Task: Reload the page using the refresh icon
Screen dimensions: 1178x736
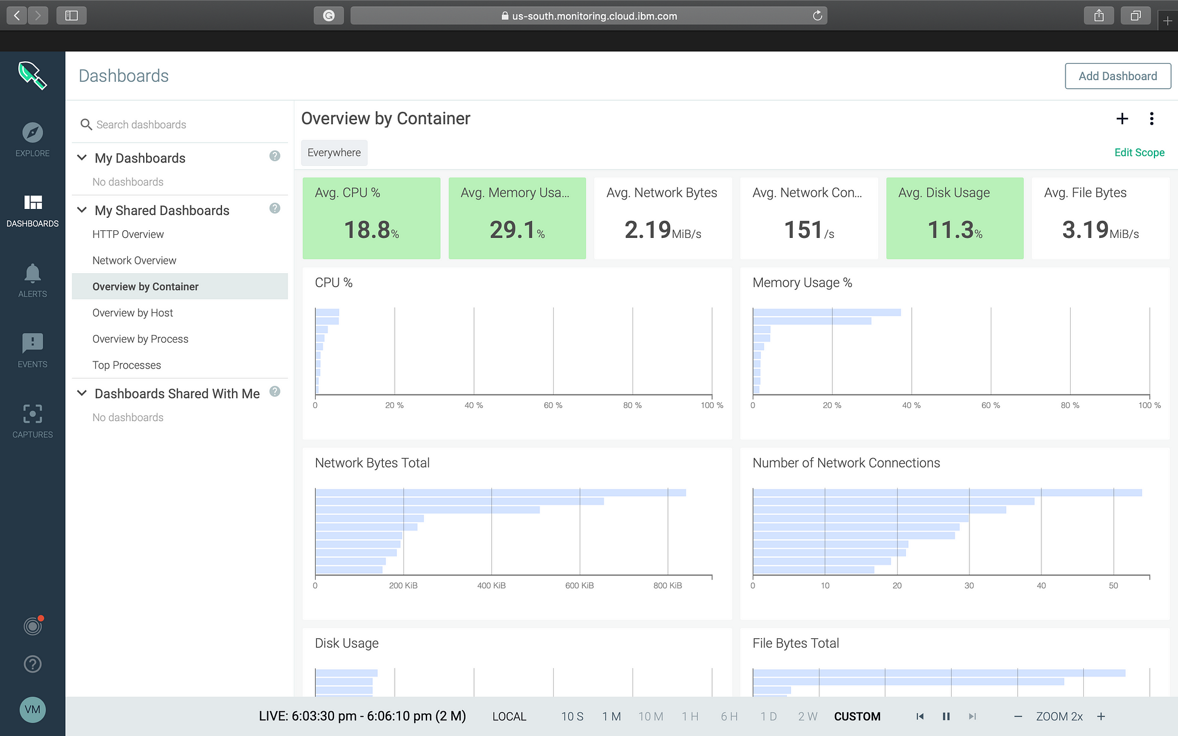Action: click(x=818, y=16)
